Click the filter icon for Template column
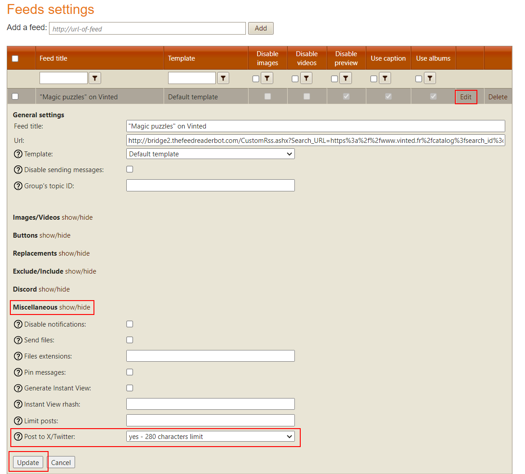This screenshot has height=474, width=525. point(223,78)
